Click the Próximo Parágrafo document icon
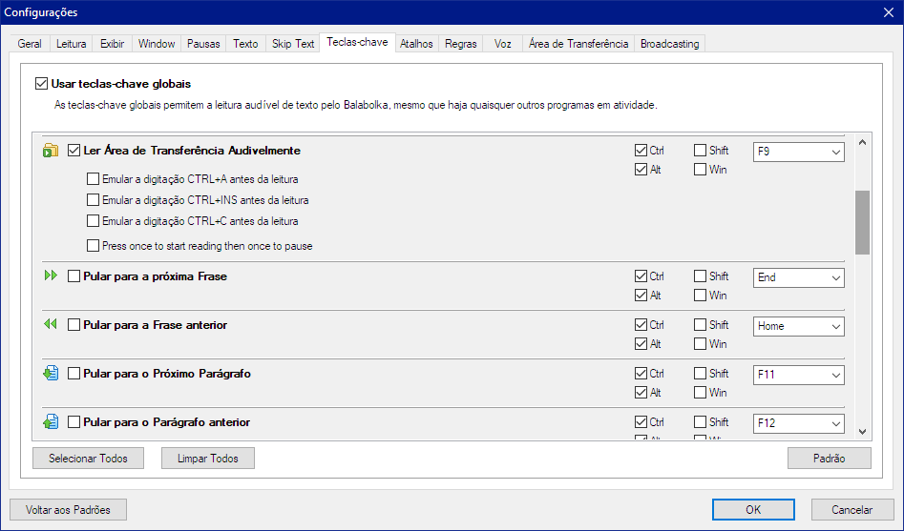904x531 pixels. click(x=51, y=374)
